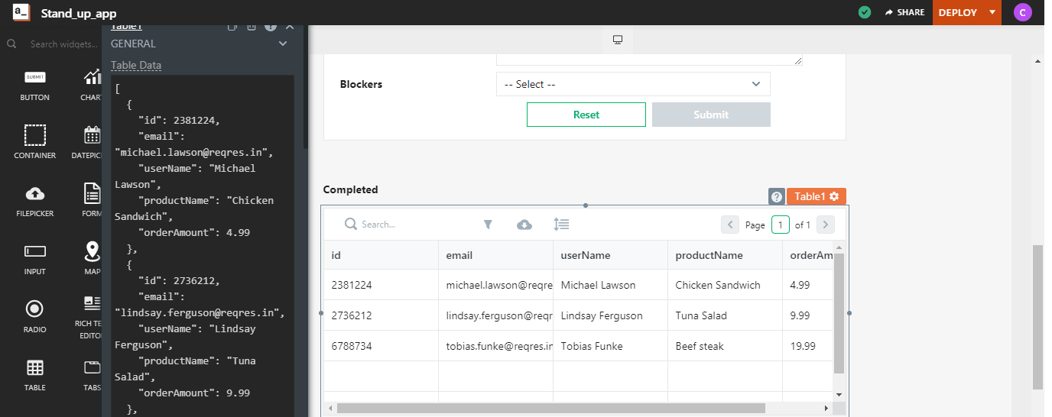The image size is (1052, 417).
Task: Open the Blockers select dropdown
Action: point(632,85)
